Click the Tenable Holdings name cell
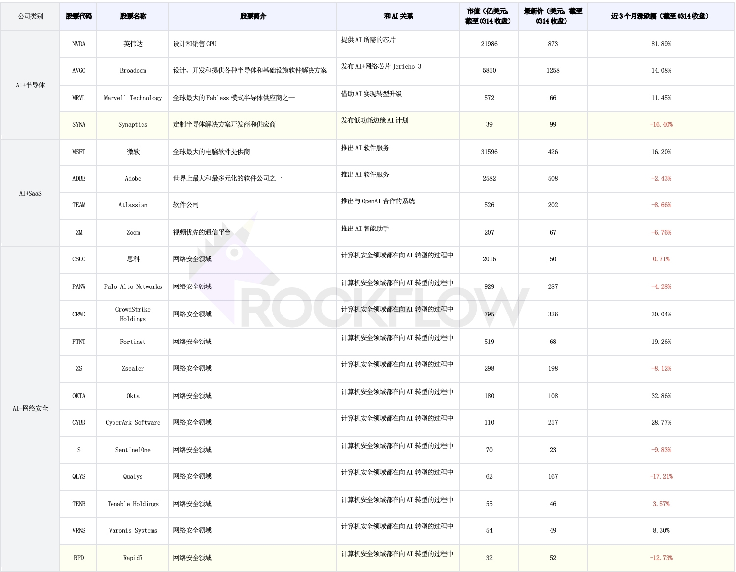 pos(133,504)
